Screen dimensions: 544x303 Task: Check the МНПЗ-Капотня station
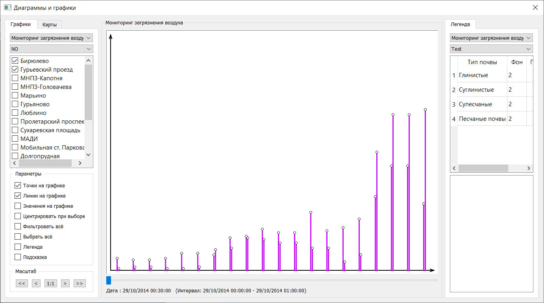point(15,78)
